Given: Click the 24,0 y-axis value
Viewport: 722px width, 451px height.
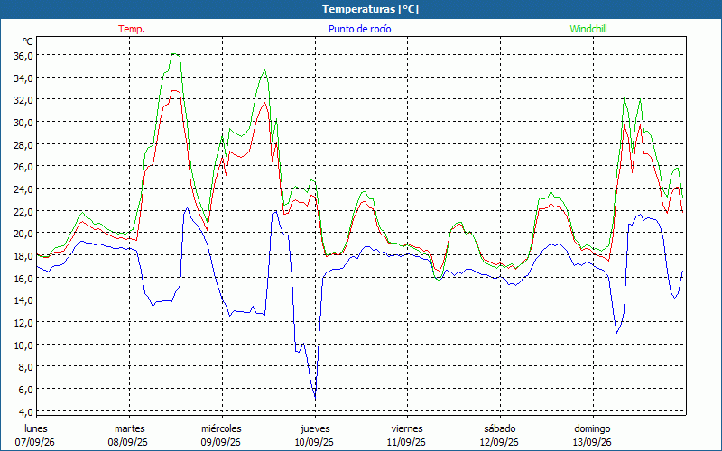Looking at the screenshot, I should coord(23,189).
